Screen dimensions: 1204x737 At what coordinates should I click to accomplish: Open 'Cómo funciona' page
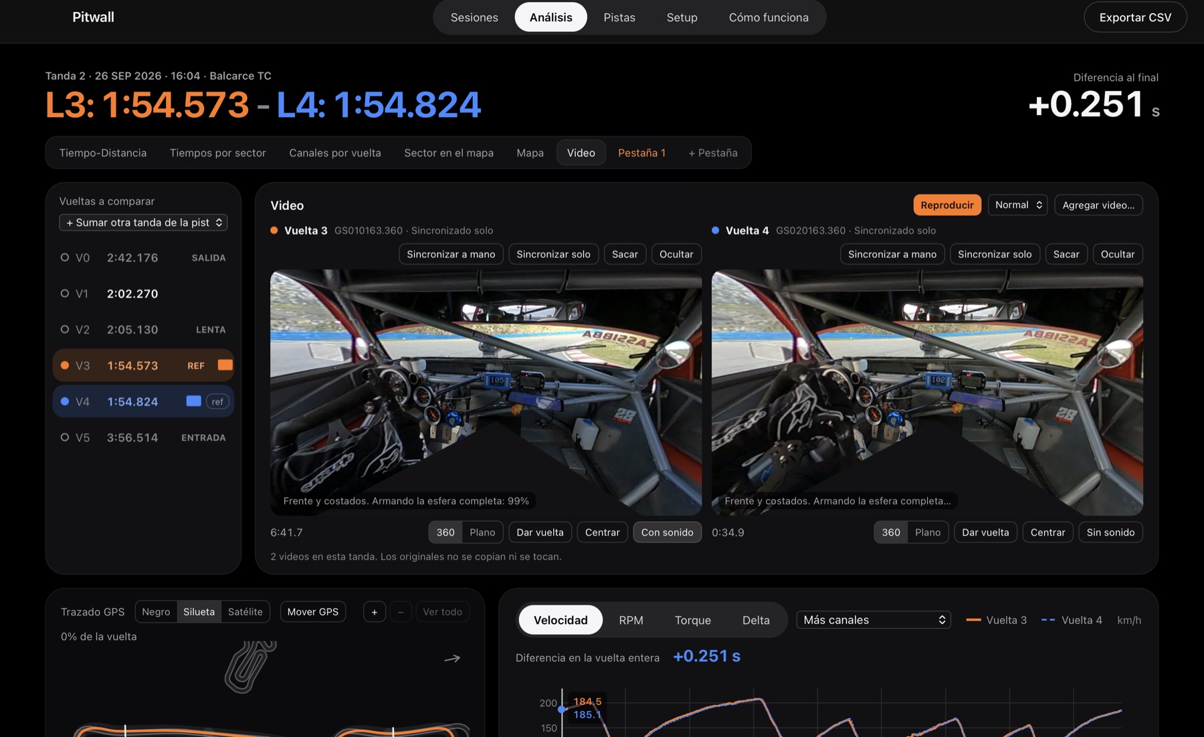(769, 17)
